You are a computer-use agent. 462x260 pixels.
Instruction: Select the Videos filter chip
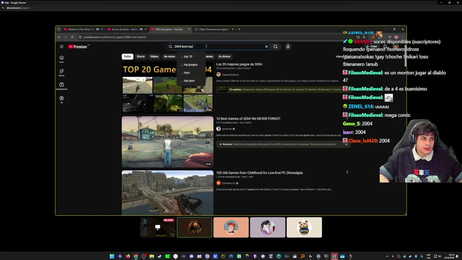pos(154,56)
